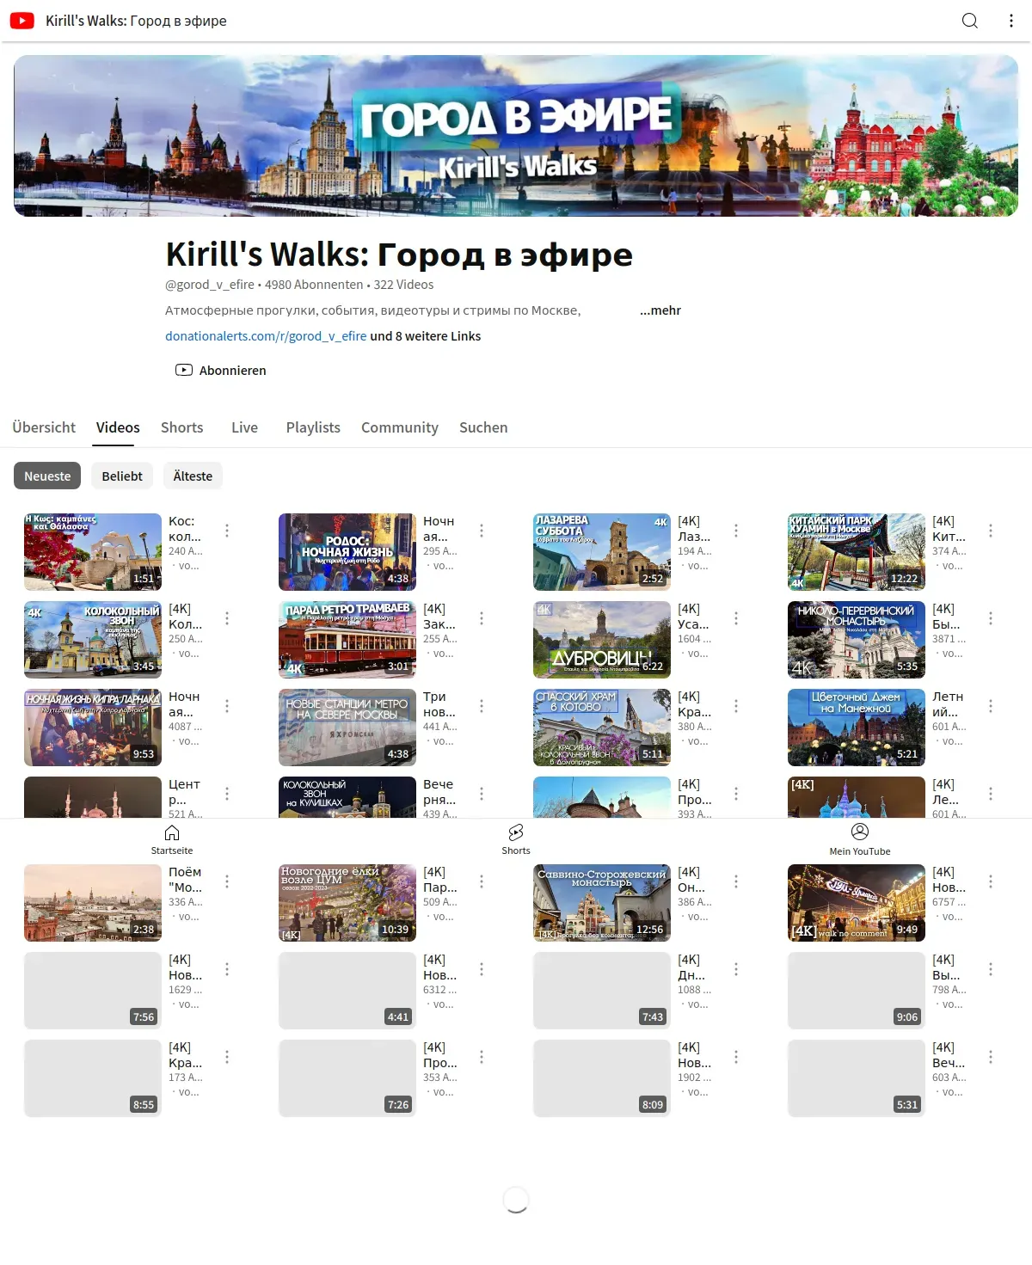Open the 'Три нов...' video title
1032x1265 pixels.
(x=439, y=704)
